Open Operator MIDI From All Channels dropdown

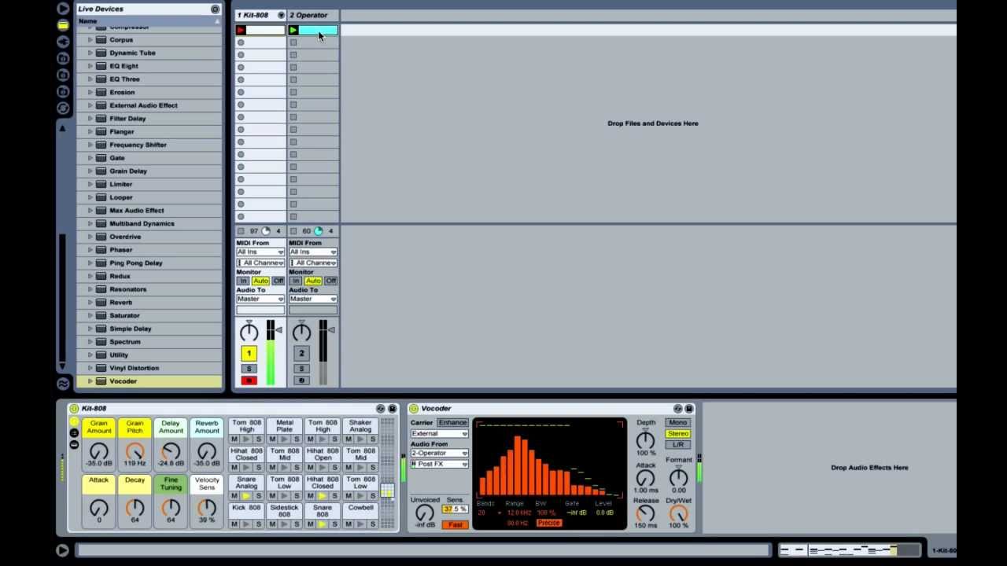pos(313,263)
